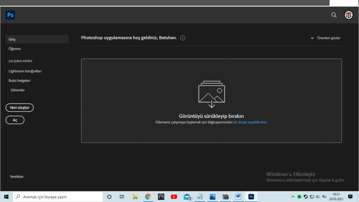
Task: Click the info icon beside the welcome message
Action: (182, 38)
